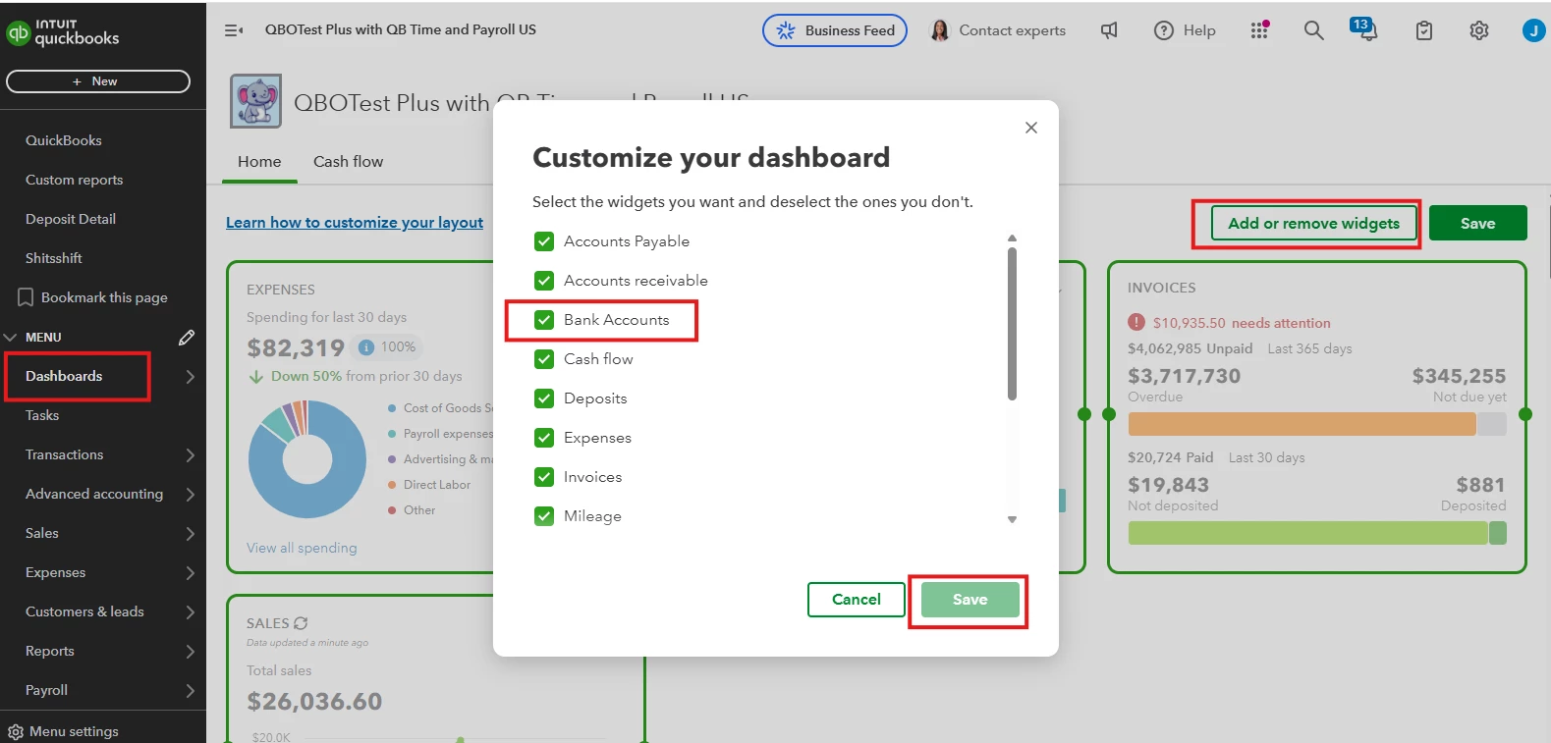1551x743 pixels.
Task: Open the Search magnifier icon
Action: pos(1313,30)
